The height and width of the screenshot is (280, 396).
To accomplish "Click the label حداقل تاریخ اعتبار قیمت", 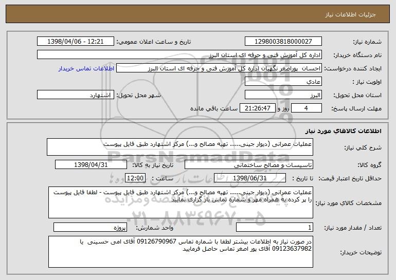I will tap(350, 178).
